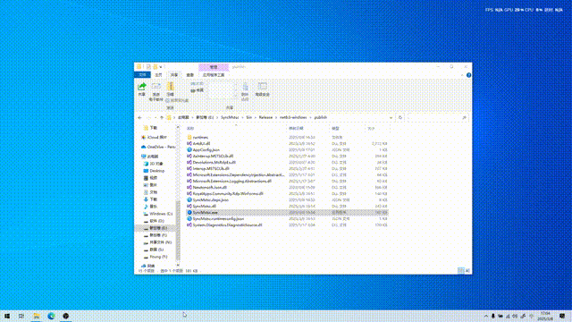572x322 pixels.
Task: Sort by the Name column header
Action: 236,129
